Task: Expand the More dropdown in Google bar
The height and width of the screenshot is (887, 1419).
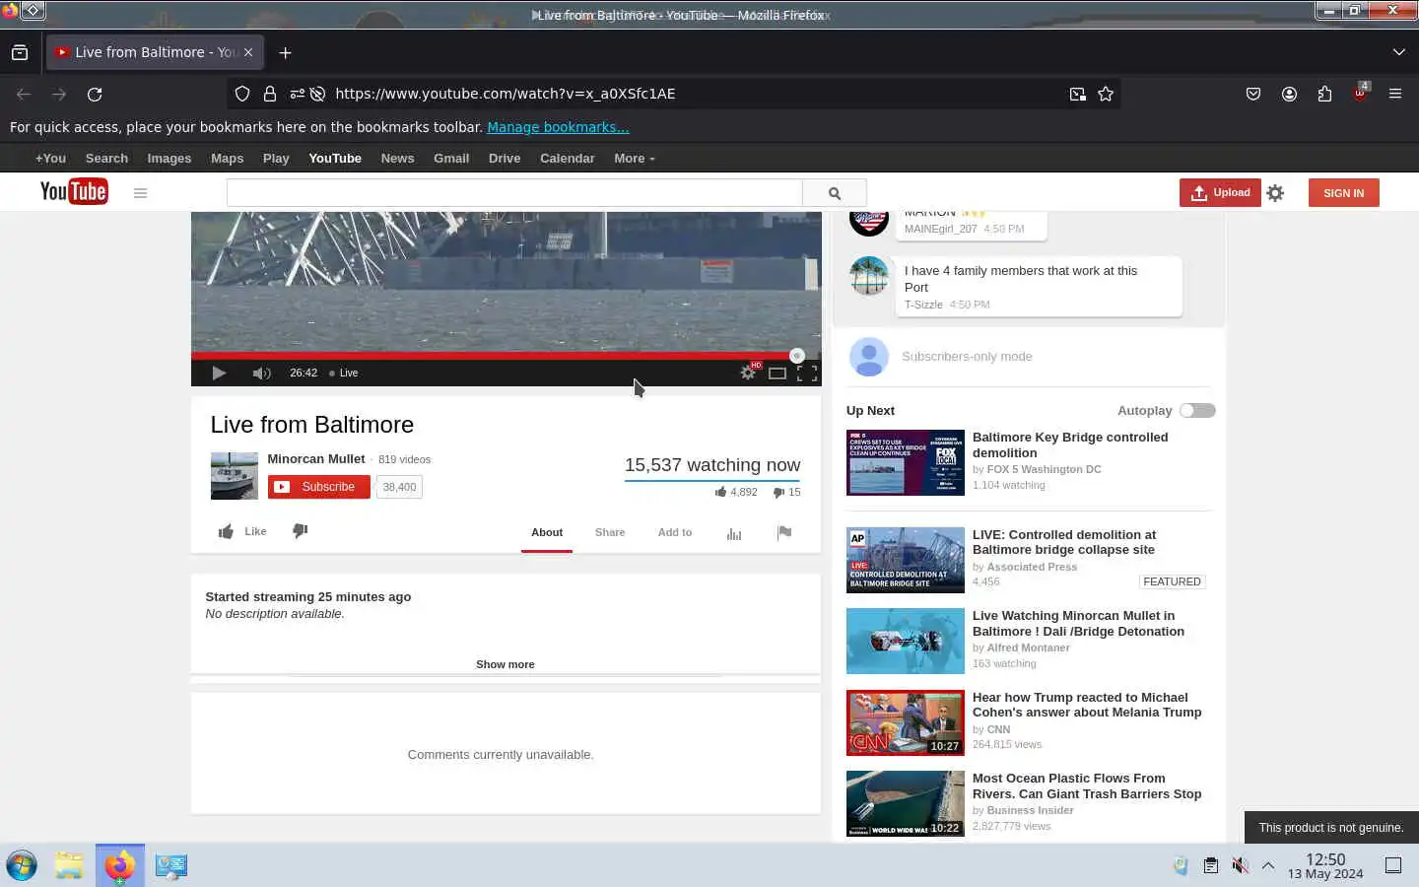Action: click(x=635, y=158)
